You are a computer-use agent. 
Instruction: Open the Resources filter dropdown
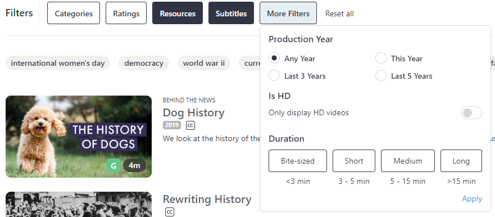[178, 13]
